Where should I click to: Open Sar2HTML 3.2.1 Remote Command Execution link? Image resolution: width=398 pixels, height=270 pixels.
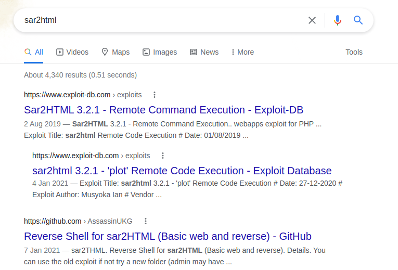(163, 110)
